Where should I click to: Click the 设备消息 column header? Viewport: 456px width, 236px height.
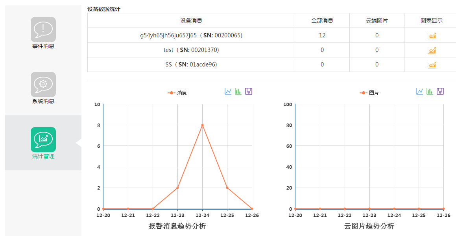[x=191, y=20]
